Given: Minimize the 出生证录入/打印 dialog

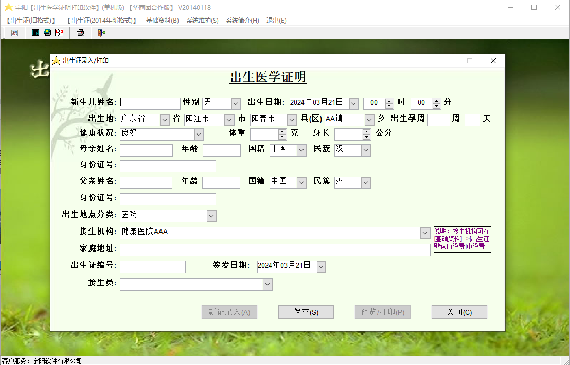Looking at the screenshot, I should [x=447, y=61].
